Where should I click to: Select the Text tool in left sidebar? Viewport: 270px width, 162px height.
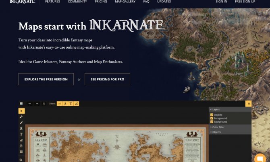(21, 134)
